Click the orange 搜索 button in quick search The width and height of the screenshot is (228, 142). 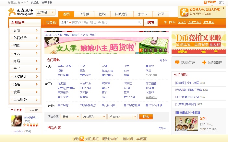(146, 117)
